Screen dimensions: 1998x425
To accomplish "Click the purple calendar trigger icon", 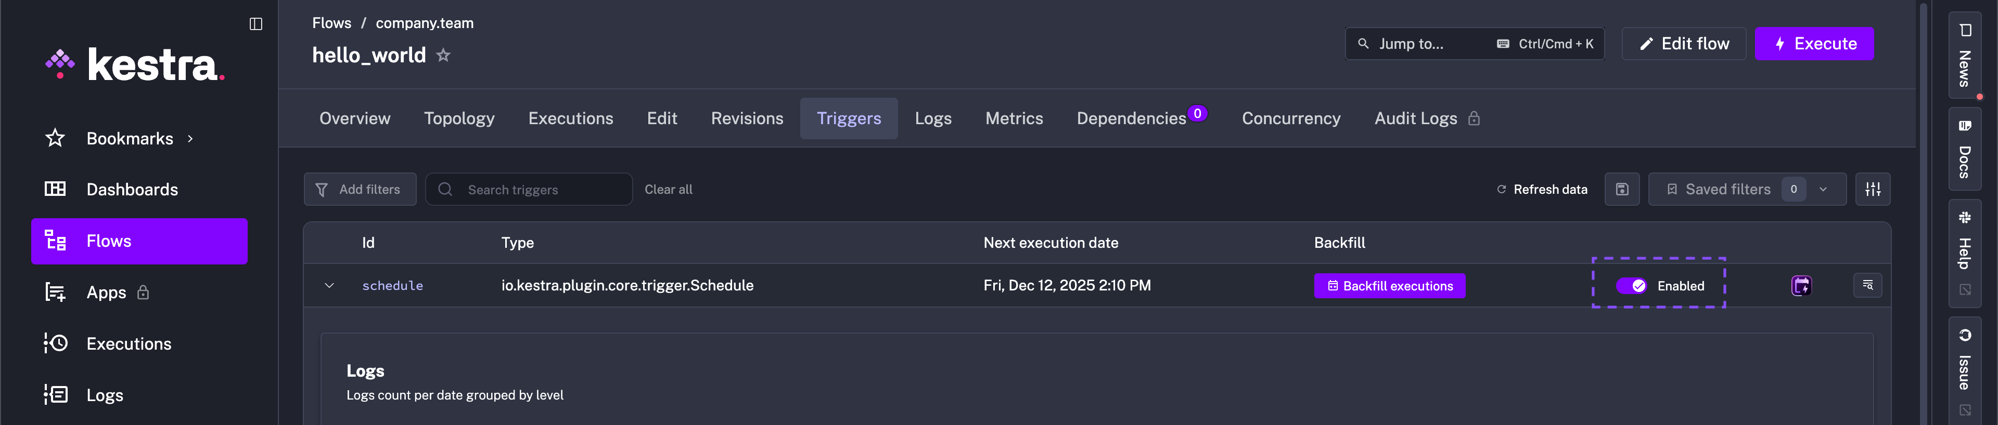I will 1801,285.
